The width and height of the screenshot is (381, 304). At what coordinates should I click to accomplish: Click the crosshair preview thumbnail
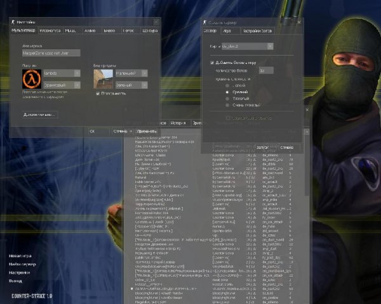[x=103, y=79]
